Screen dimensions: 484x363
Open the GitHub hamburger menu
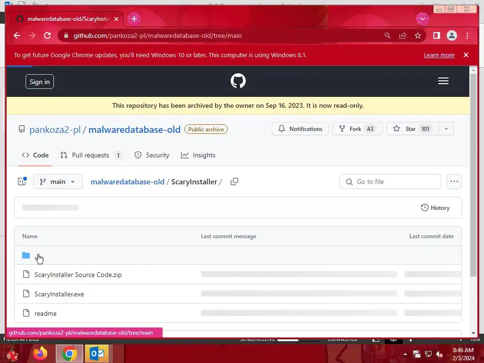(x=443, y=81)
